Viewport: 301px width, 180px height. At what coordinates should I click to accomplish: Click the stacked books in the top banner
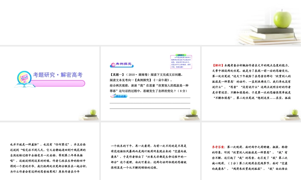pyautogui.click(x=269, y=35)
